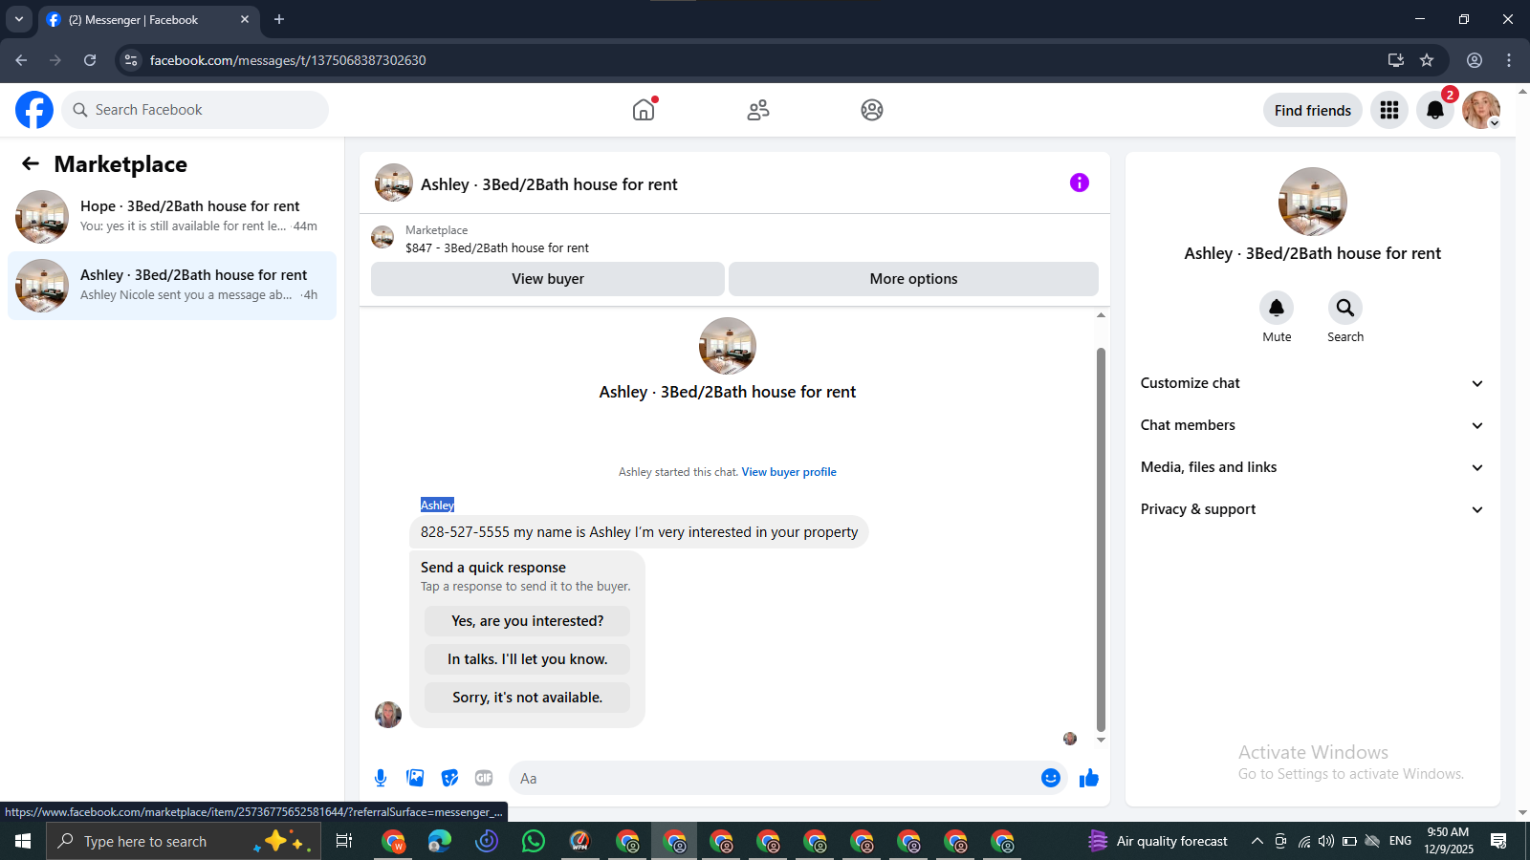
Task: Click the ENG language indicator
Action: pyautogui.click(x=1400, y=841)
